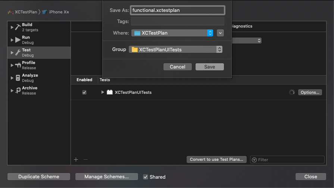Click the Save As filename field
334x188 pixels.
click(178, 10)
